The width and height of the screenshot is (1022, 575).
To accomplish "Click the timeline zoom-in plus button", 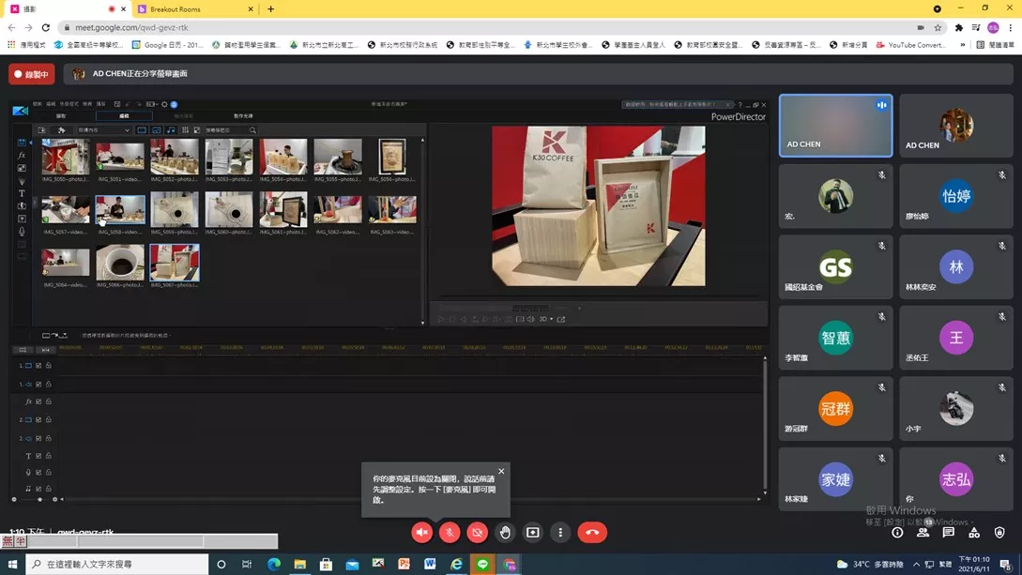I will [x=54, y=499].
